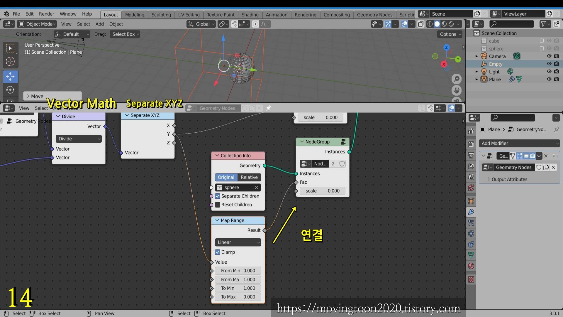Hide the Light in viewport
563x317 pixels.
(x=549, y=71)
